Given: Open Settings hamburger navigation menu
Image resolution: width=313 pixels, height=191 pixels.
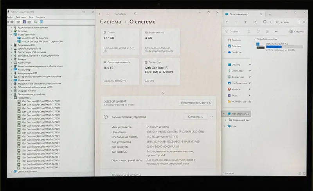Looking at the screenshot, I should [x=108, y=14].
